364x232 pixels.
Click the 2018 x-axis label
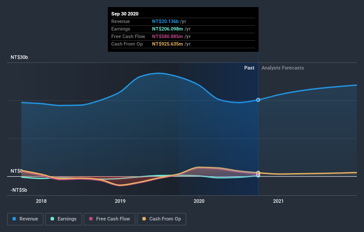41,201
